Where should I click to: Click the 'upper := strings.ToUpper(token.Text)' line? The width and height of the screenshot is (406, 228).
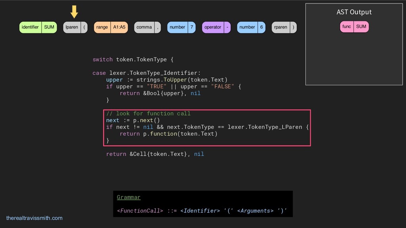point(167,80)
